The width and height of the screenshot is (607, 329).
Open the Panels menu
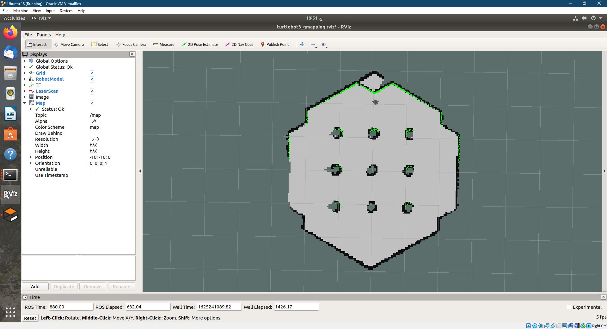[43, 35]
